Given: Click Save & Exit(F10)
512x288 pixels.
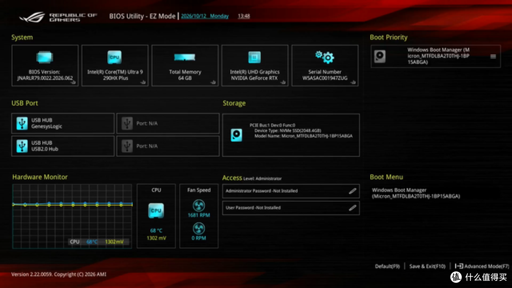Looking at the screenshot, I should pyautogui.click(x=427, y=266).
